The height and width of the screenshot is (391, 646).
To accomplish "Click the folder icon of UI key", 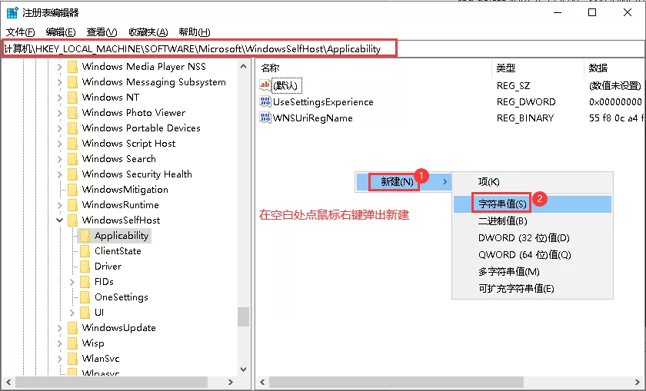I will (85, 313).
